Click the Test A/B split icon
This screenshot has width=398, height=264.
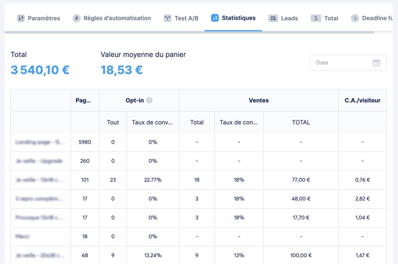pyautogui.click(x=168, y=18)
